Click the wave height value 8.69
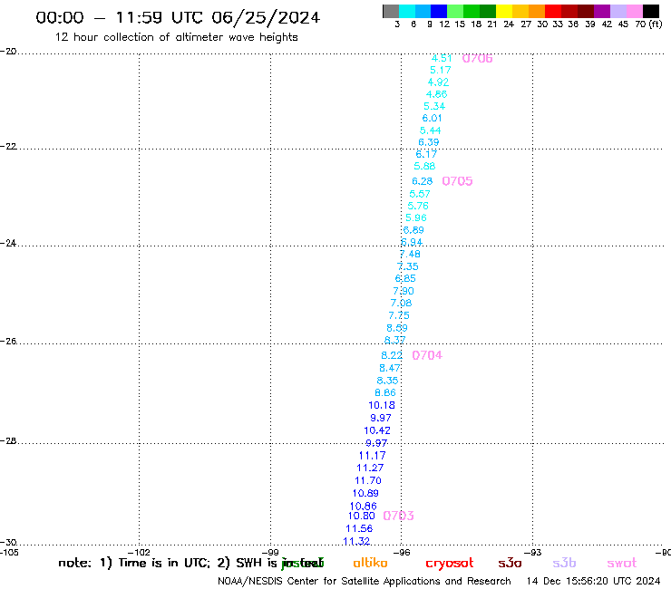 (396, 328)
